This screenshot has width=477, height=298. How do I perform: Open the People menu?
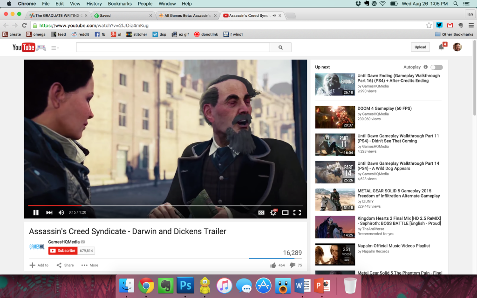click(145, 4)
